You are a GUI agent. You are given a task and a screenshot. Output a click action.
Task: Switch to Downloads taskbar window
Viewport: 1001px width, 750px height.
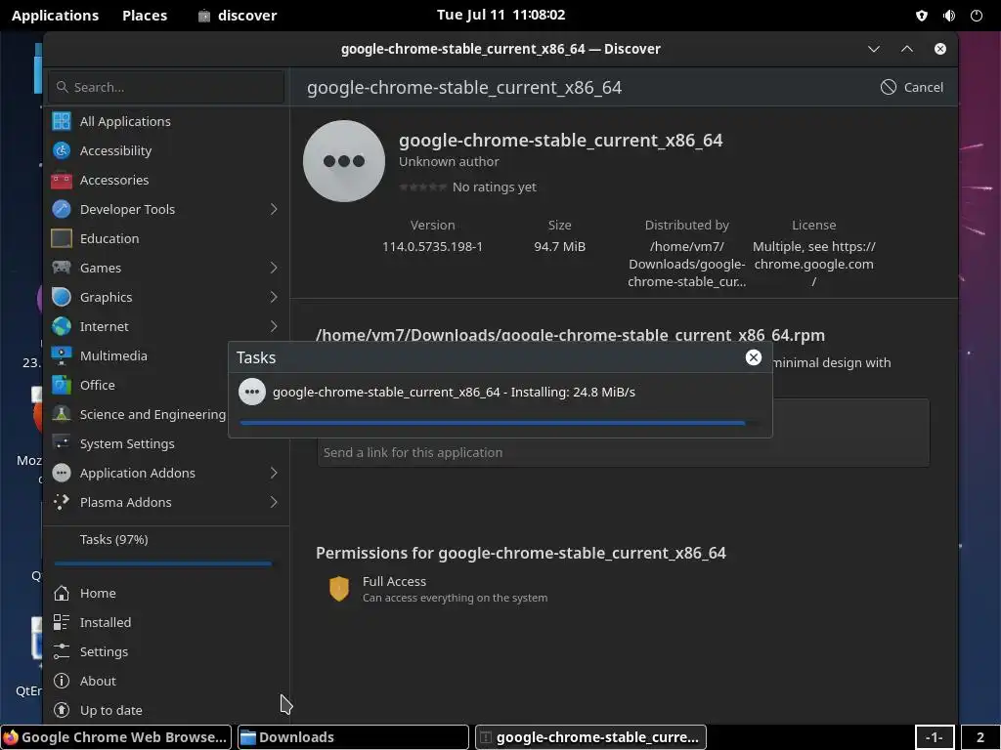[353, 737]
